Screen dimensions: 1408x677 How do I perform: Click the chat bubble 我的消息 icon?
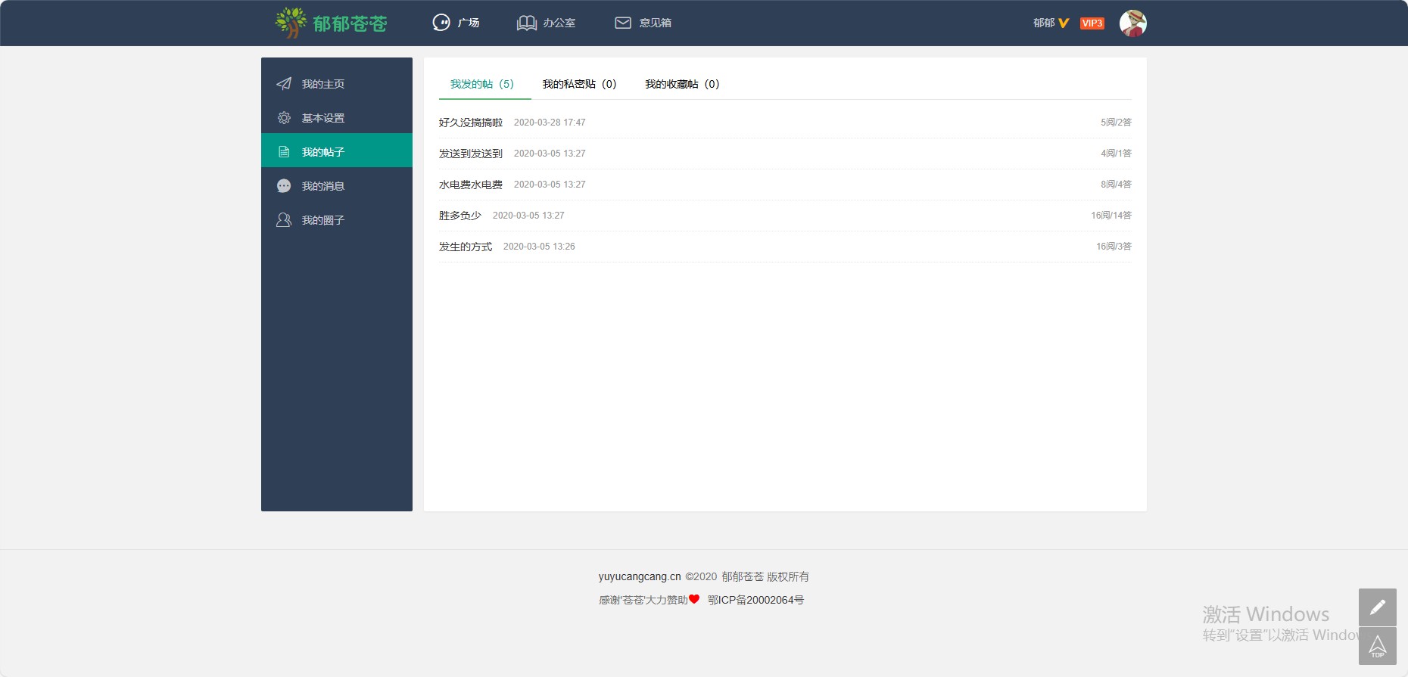(x=284, y=185)
